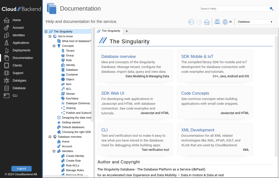This screenshot has width=279, height=178.
Task: Open the SDK Web UI link
Action: [x=113, y=93]
